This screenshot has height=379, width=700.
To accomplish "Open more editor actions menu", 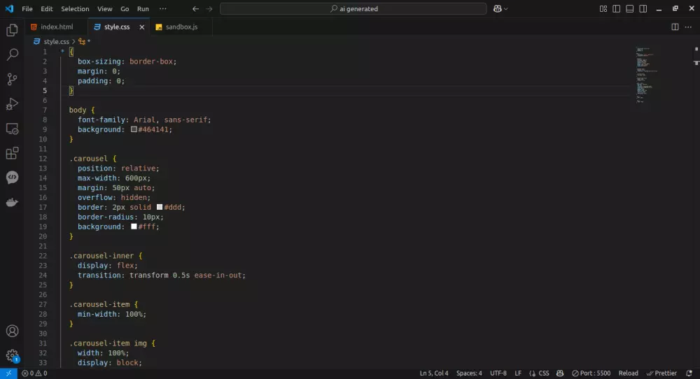I will [x=688, y=27].
